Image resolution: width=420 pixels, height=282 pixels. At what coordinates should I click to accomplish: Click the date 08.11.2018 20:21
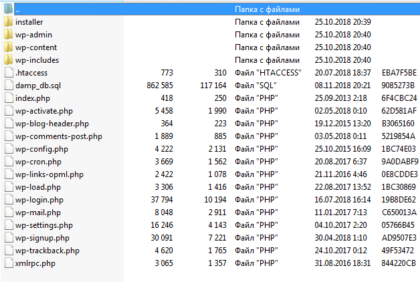(x=342, y=86)
